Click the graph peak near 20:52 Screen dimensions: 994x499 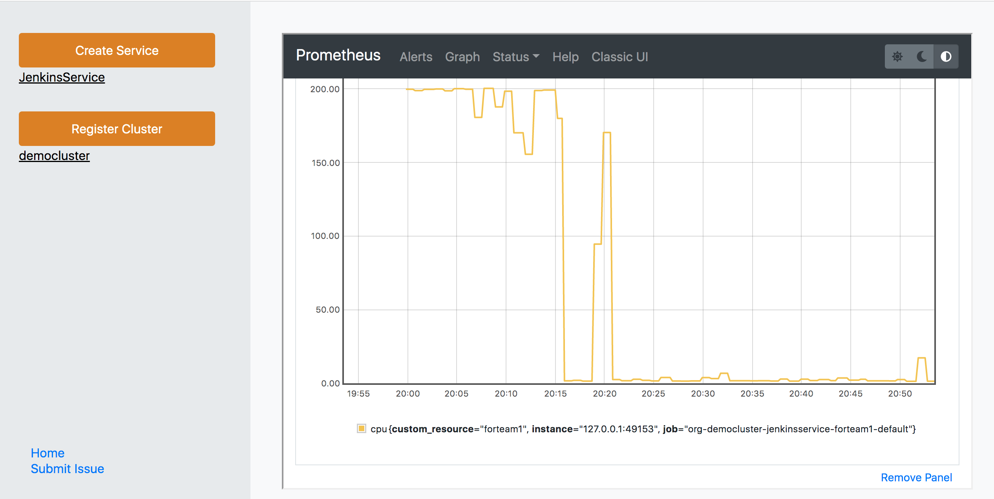921,358
